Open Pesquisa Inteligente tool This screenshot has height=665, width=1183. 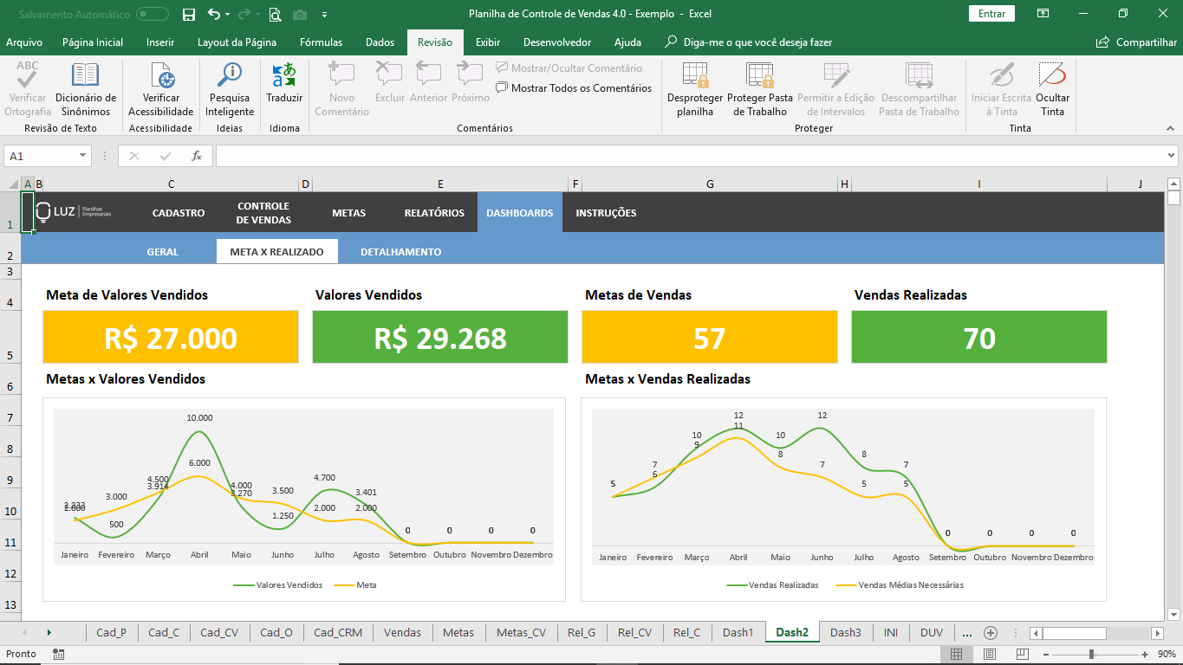coord(230,89)
